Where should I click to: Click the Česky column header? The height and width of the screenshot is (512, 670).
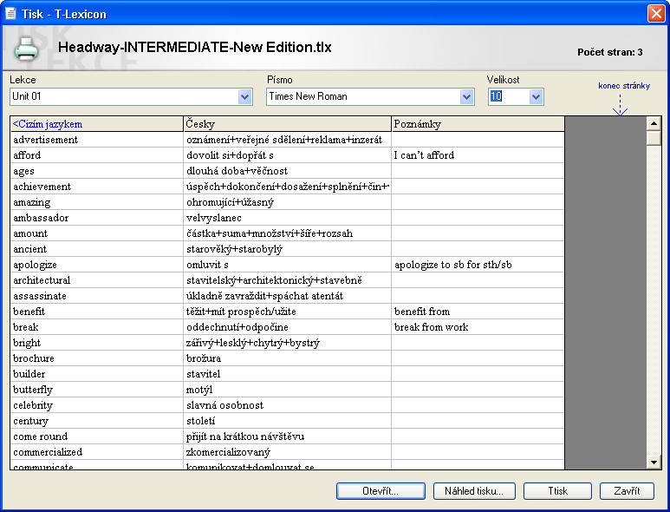click(287, 124)
